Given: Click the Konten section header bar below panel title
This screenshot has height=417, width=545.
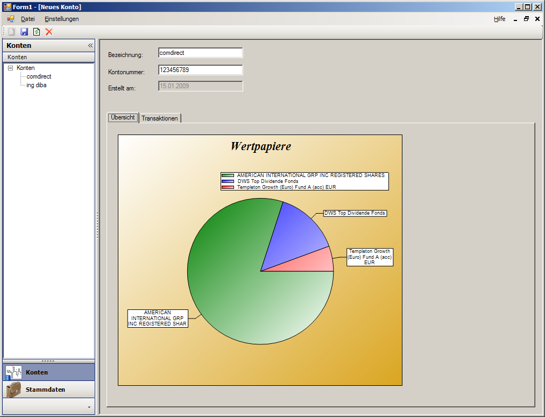Looking at the screenshot, I should [48, 57].
